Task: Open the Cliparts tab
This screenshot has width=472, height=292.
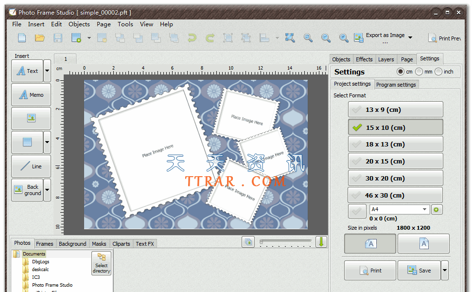Action: [121, 244]
